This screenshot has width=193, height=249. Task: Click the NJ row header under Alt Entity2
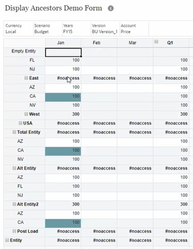click(24, 195)
